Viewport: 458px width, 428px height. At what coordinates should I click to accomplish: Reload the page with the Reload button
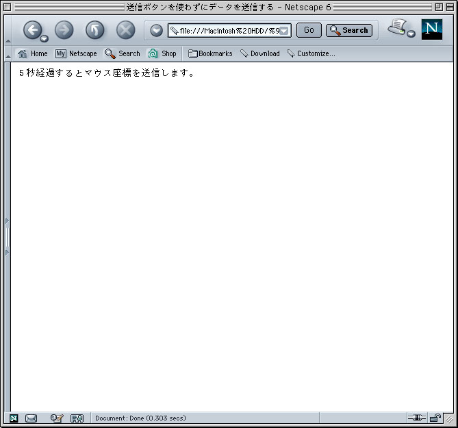94,30
